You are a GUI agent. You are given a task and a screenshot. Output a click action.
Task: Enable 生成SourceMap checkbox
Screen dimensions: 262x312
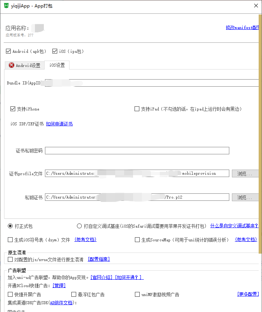point(137,240)
